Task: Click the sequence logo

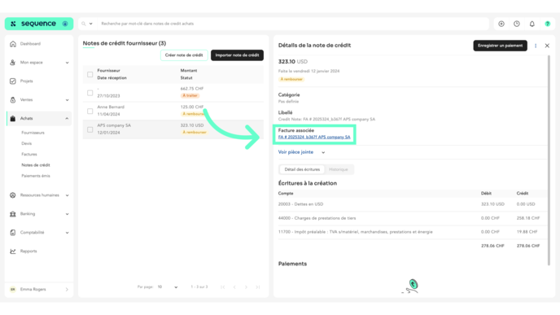Action: pyautogui.click(x=38, y=24)
